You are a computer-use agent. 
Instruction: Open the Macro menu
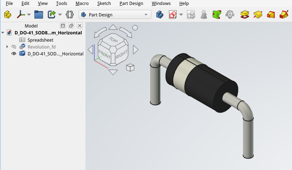pyautogui.click(x=82, y=3)
